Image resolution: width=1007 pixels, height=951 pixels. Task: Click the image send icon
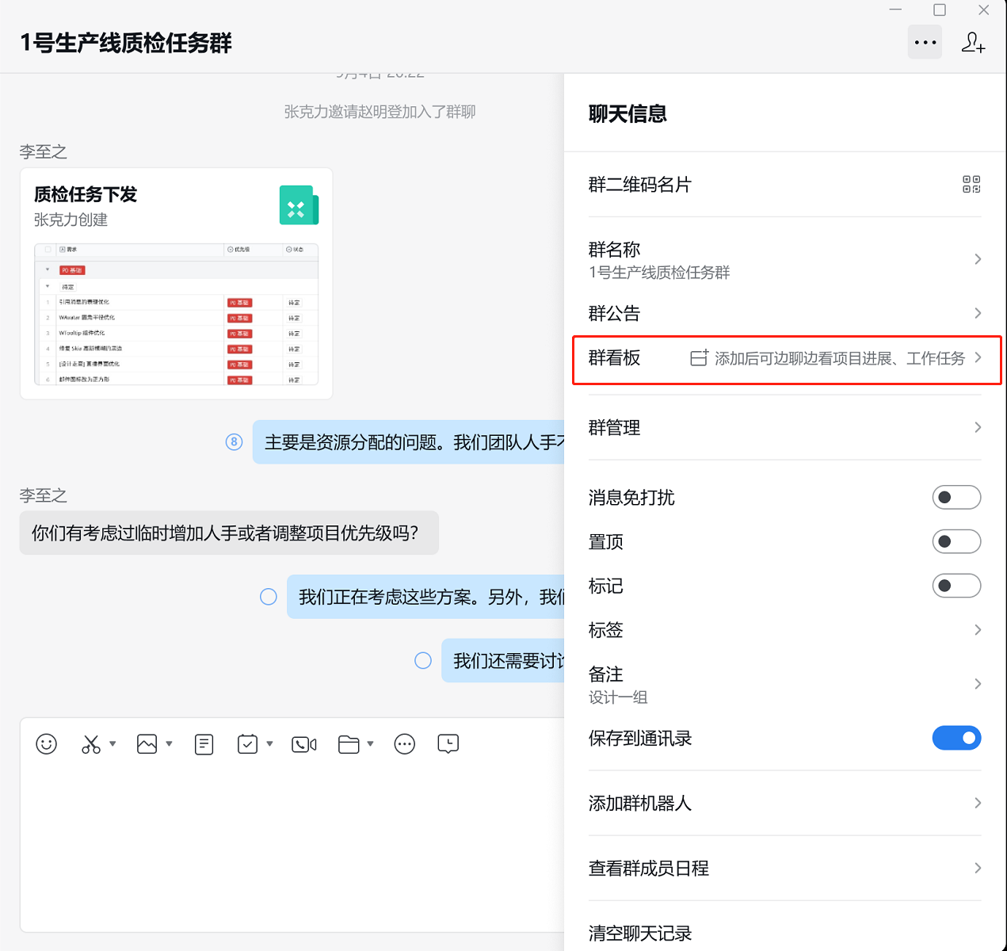point(147,744)
